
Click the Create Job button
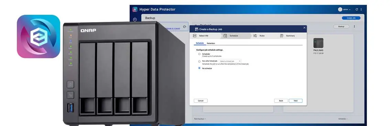coord(351,18)
